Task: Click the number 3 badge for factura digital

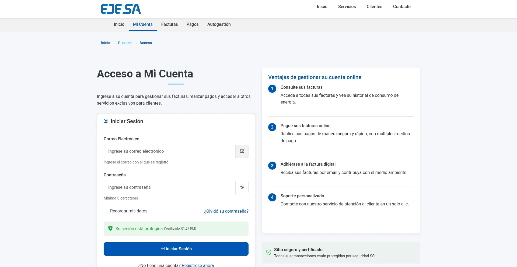Action: (x=272, y=166)
